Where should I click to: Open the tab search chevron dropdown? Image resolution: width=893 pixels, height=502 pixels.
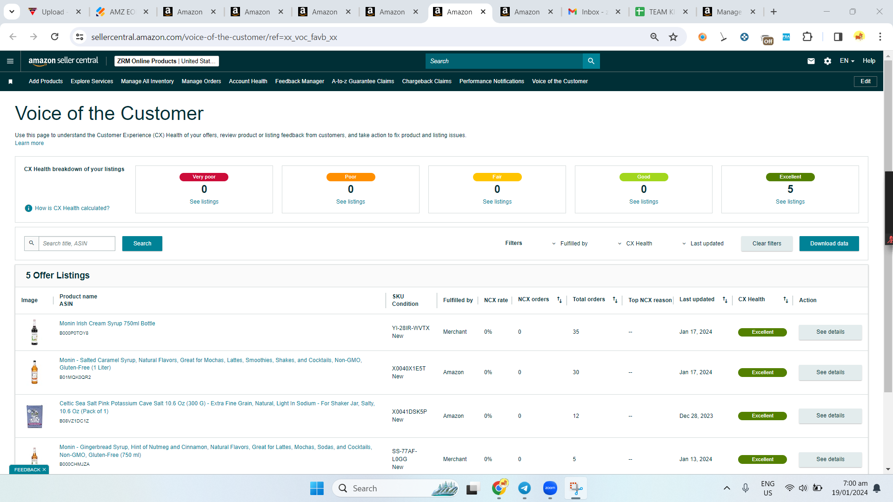pos(12,12)
